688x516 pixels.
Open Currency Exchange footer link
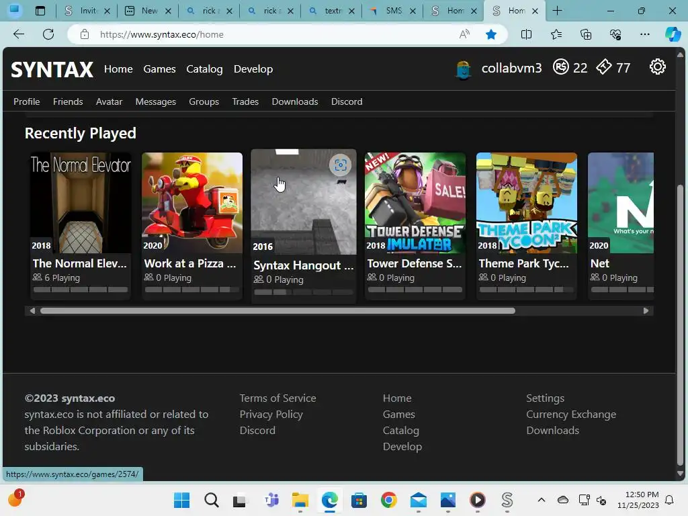click(571, 414)
